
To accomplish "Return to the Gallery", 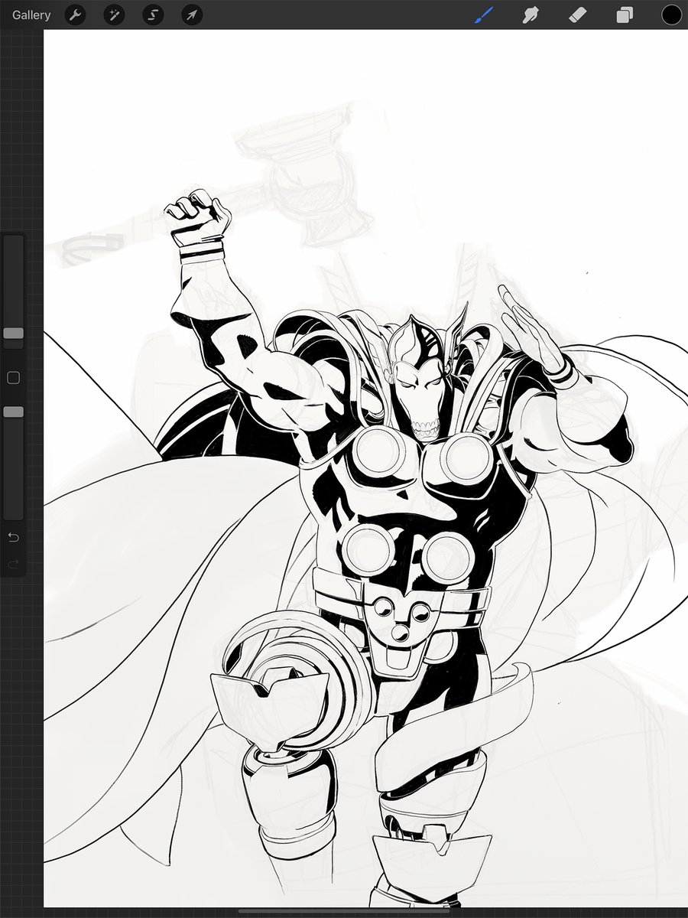I will (31, 15).
